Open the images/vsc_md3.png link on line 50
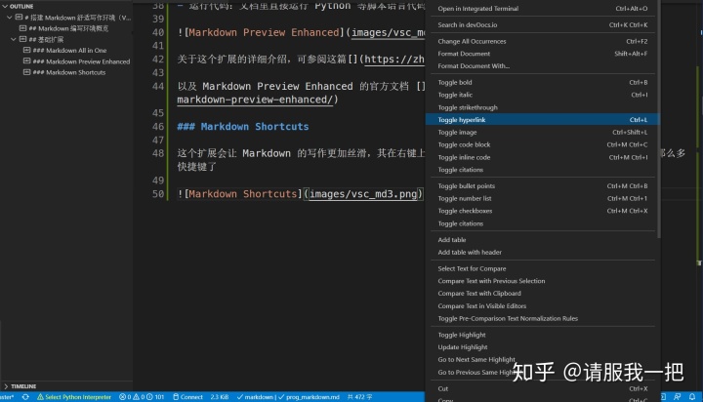This screenshot has height=402, width=703. (363, 194)
